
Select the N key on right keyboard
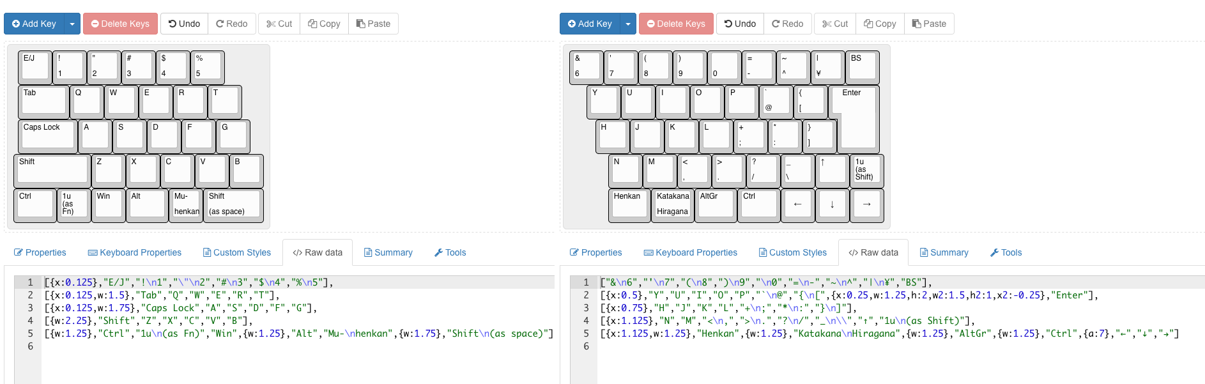(x=625, y=171)
